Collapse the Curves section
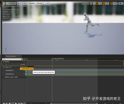Image resolution: width=124 pixels, height=104 pixels. coord(3,67)
